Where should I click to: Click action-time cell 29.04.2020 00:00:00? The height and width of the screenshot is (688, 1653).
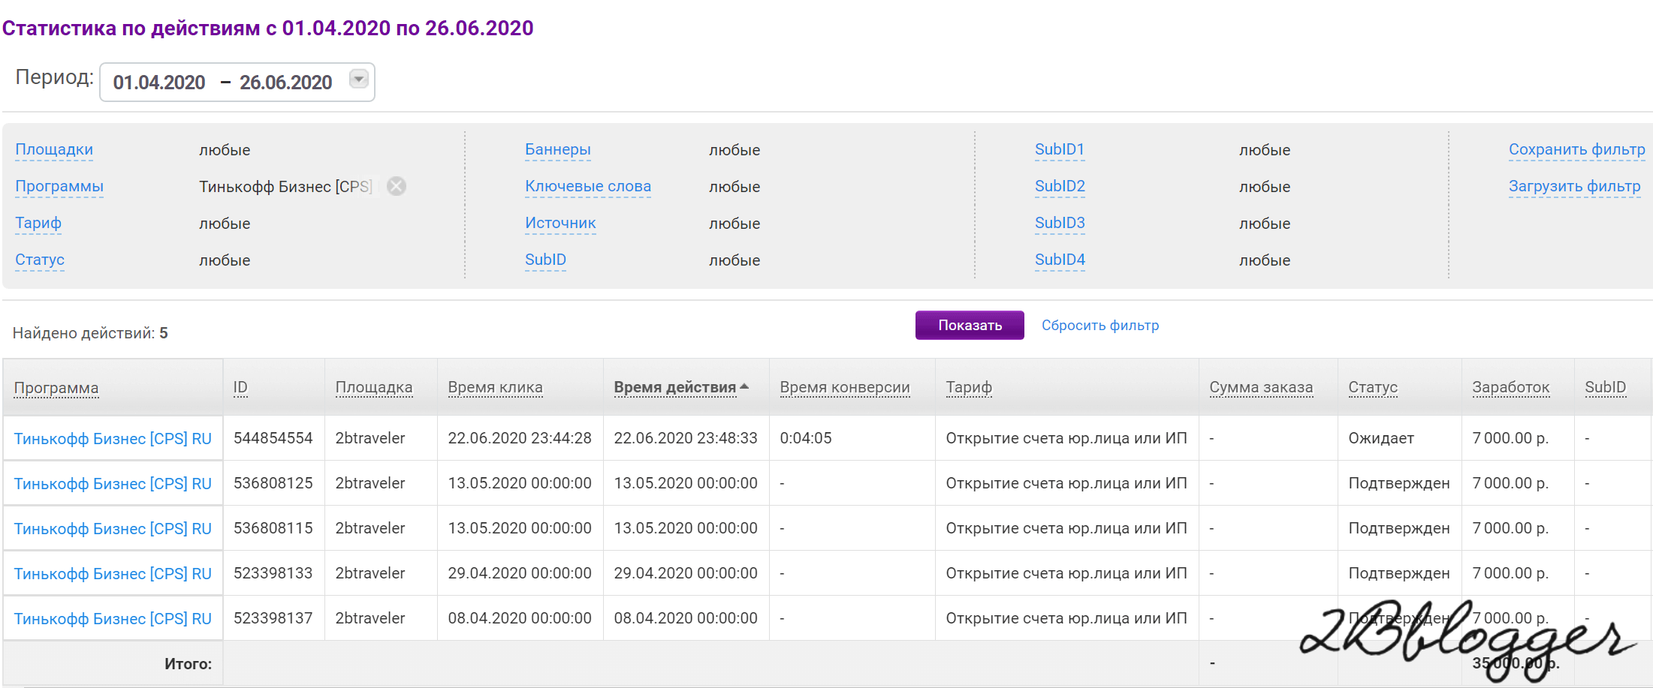pos(686,572)
